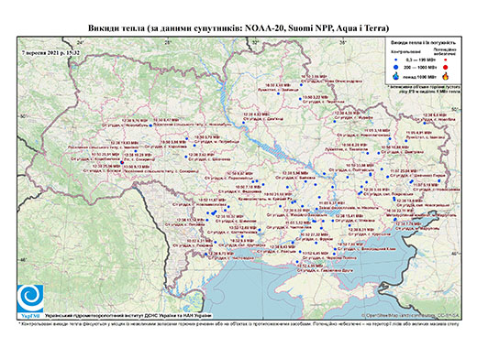Select the orange flame legend icon

(446, 76)
